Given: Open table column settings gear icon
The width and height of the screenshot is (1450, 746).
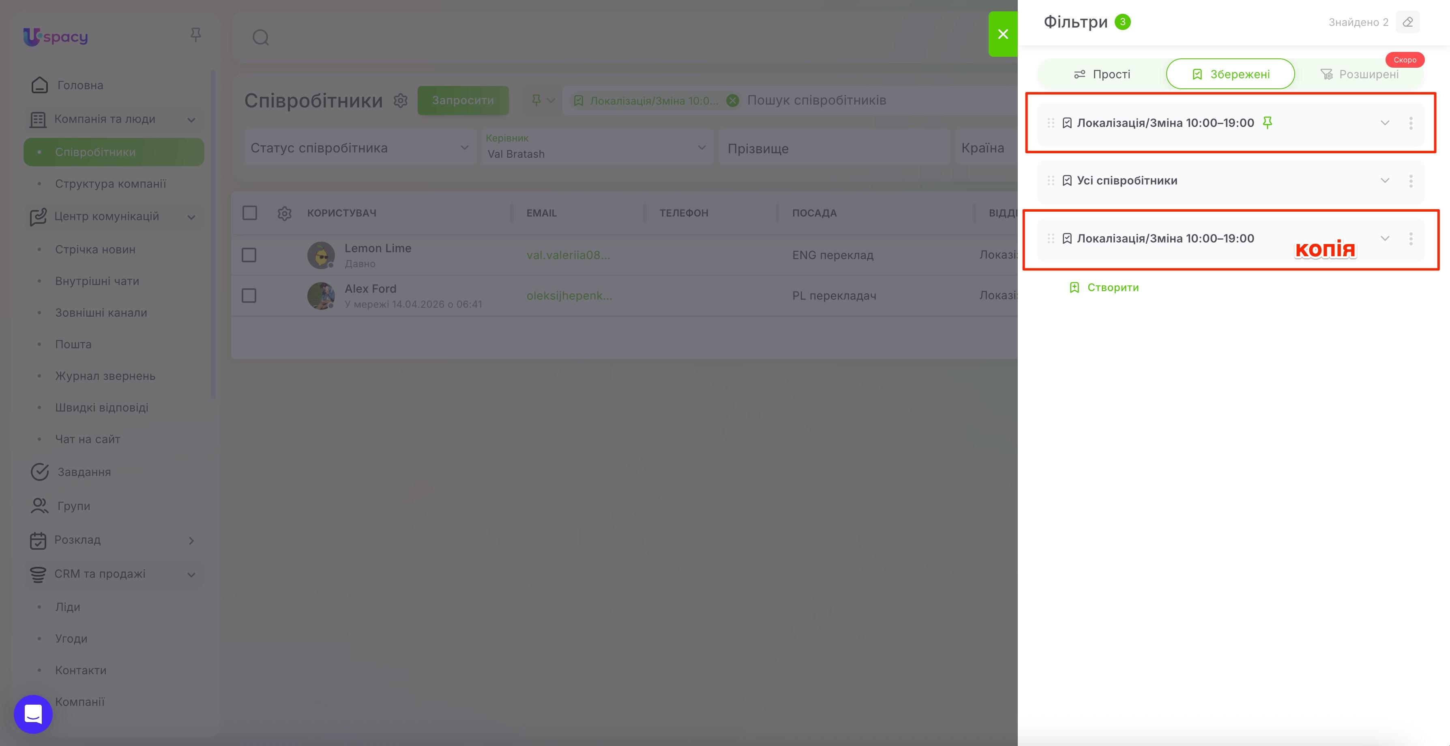Looking at the screenshot, I should point(284,213).
